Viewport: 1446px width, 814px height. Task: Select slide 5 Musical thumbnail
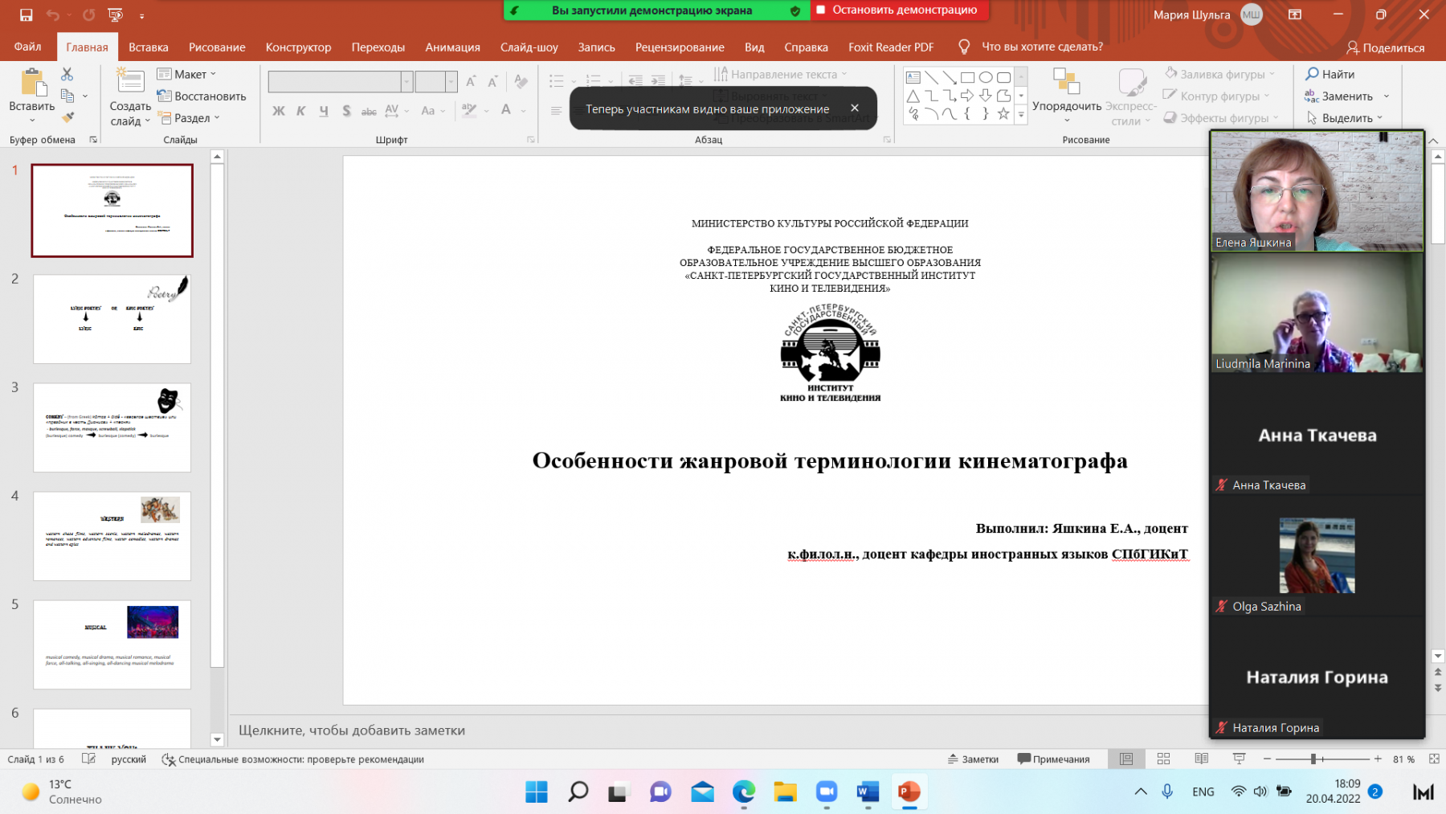pyautogui.click(x=112, y=644)
